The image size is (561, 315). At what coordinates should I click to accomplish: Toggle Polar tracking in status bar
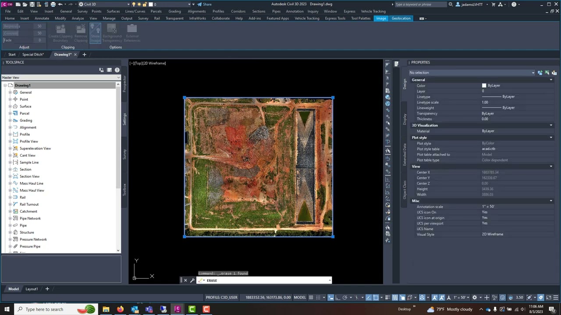tap(344, 297)
